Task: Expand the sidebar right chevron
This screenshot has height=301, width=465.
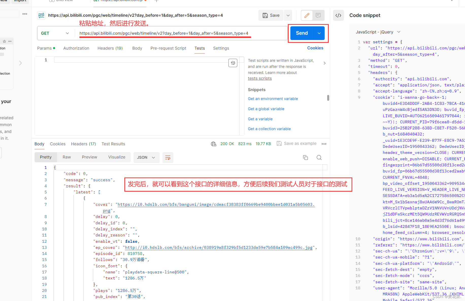Action: point(21,63)
